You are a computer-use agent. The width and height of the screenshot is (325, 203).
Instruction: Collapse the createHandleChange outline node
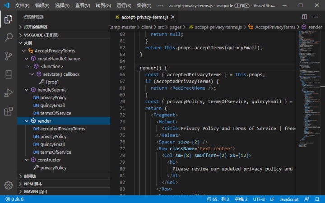click(x=27, y=59)
